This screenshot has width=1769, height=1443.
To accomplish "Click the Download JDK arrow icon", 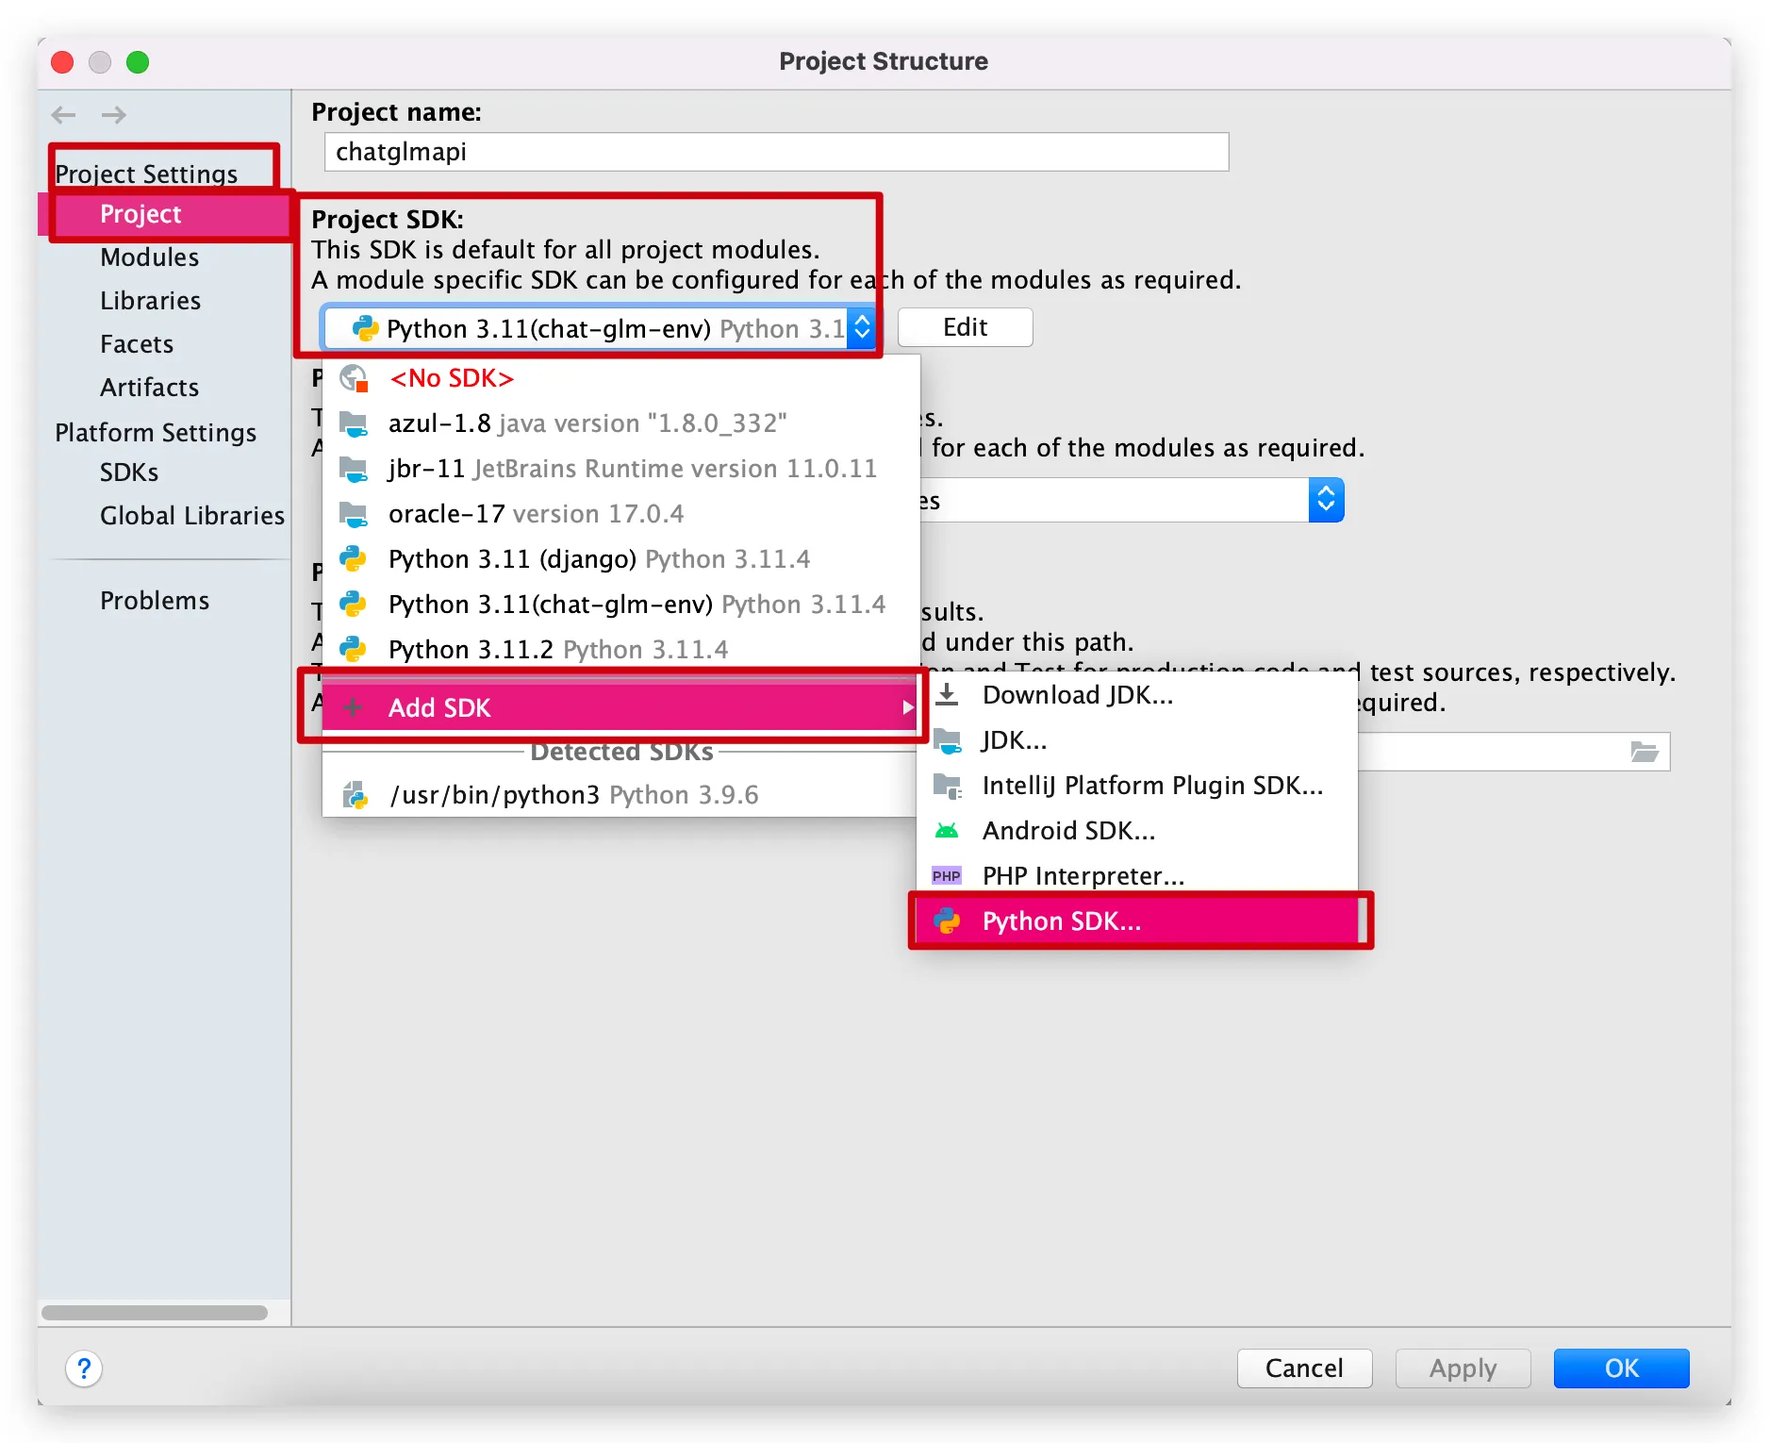I will (947, 695).
